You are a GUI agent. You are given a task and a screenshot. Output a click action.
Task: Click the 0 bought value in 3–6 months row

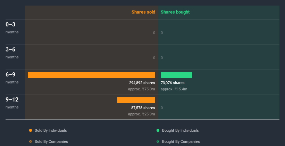[x=162, y=58]
